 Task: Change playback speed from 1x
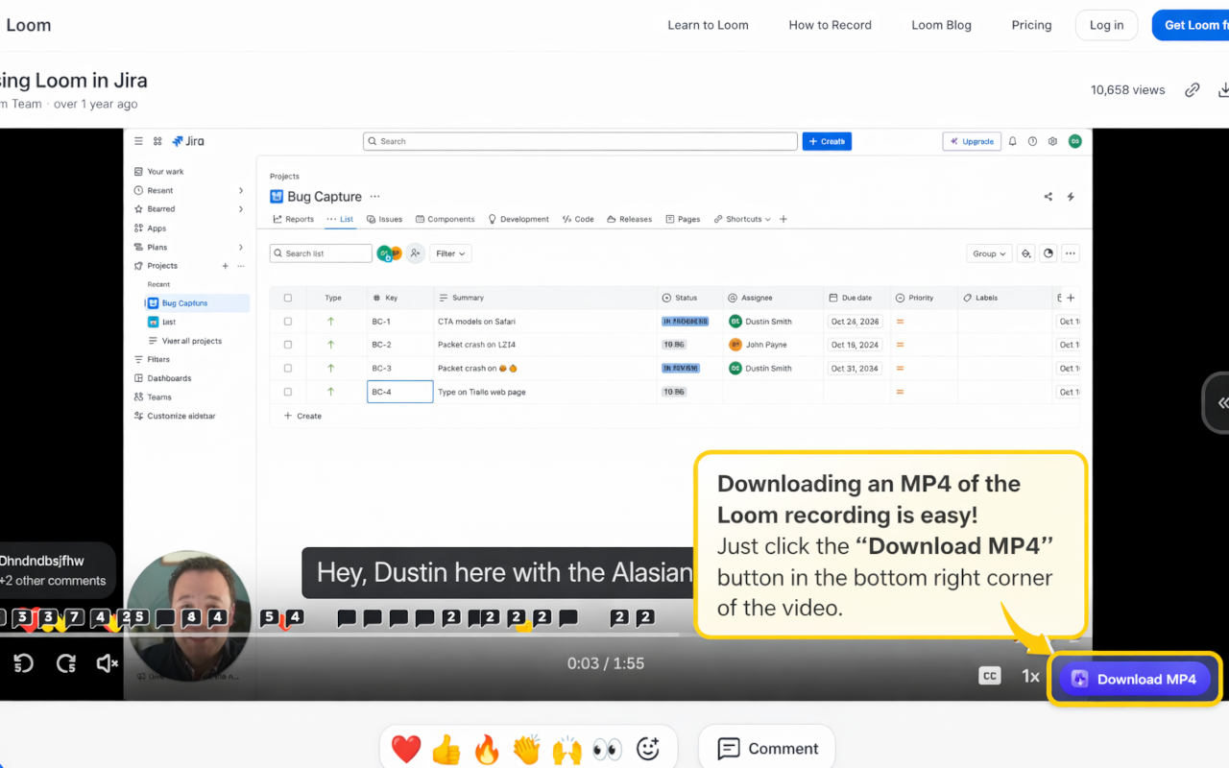[x=1030, y=677]
